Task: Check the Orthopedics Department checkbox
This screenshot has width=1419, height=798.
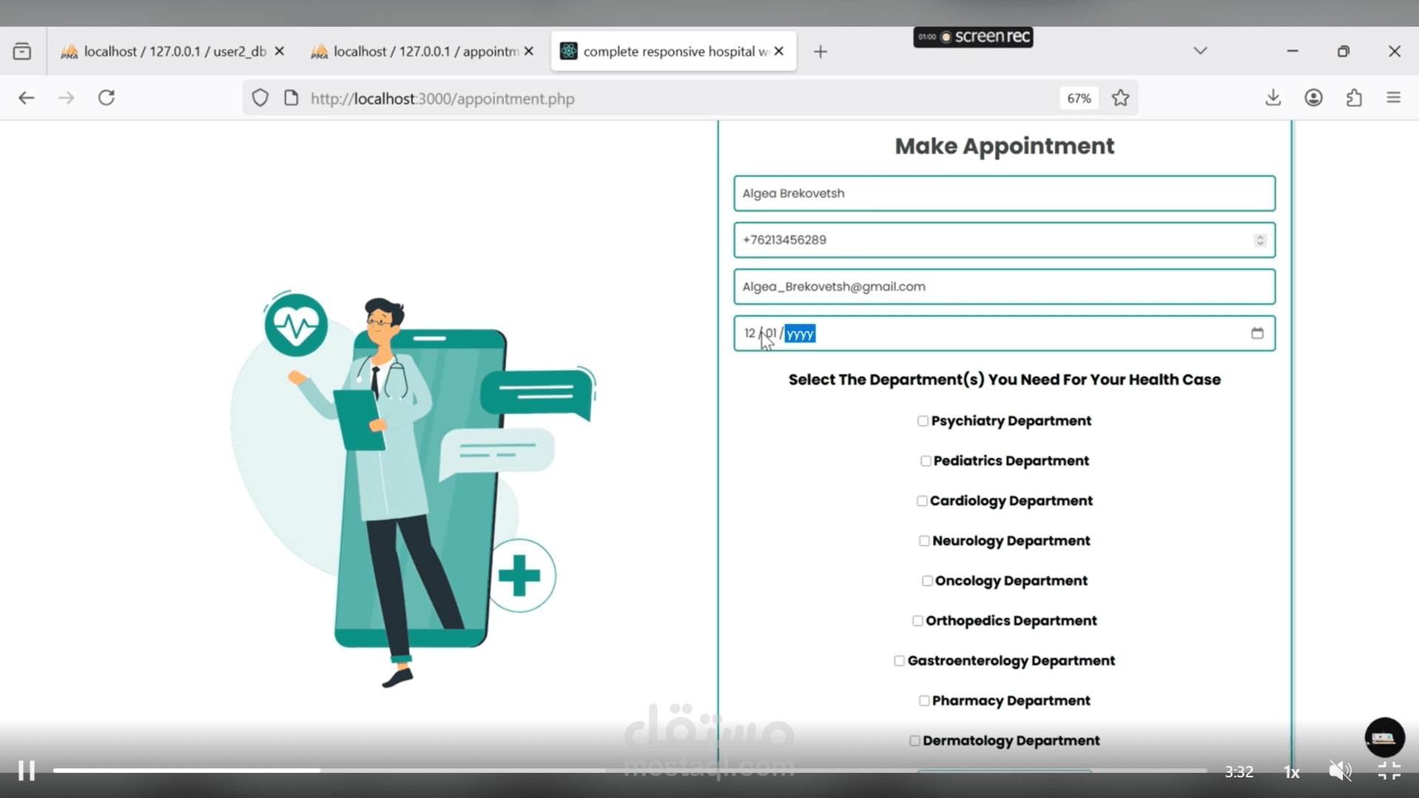Action: click(x=917, y=621)
